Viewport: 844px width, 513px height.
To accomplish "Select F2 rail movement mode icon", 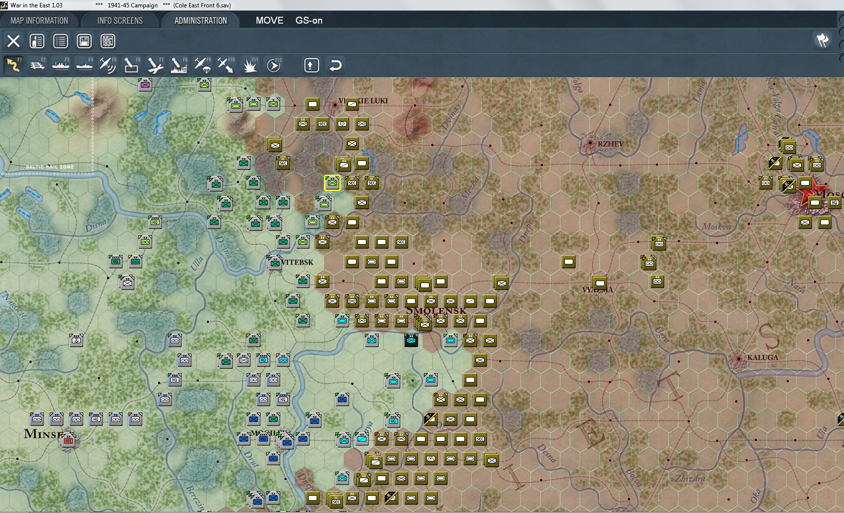I will [x=37, y=65].
